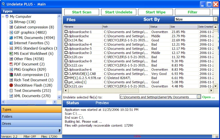The width and height of the screenshot is (220, 139).
Task: Sort by the Filename column header
Action: [x=83, y=27]
